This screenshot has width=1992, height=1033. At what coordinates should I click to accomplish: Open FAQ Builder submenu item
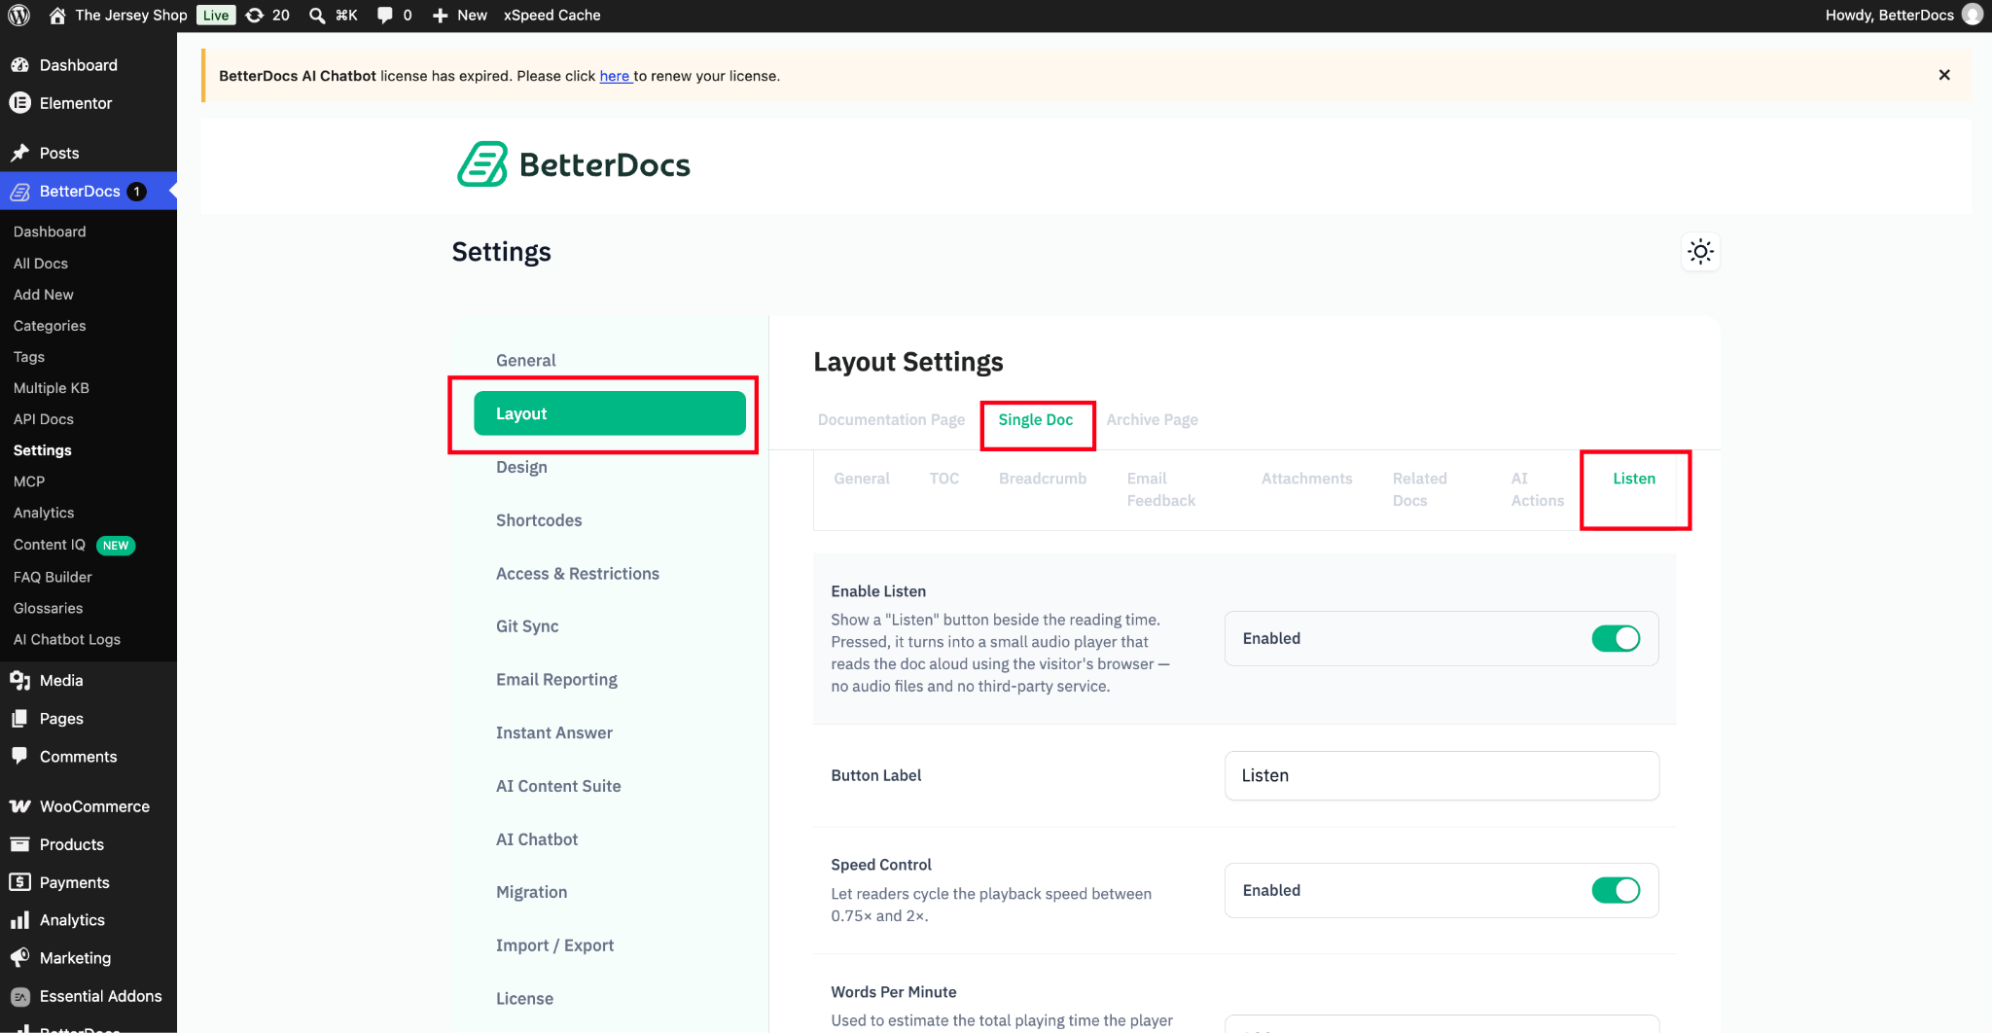[x=53, y=577]
